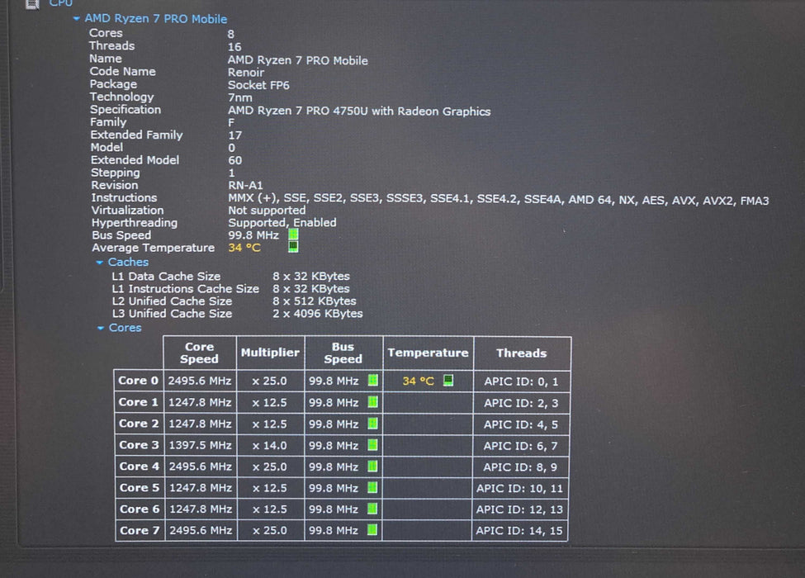Click the Extended Family label
This screenshot has width=805, height=578.
click(x=136, y=135)
